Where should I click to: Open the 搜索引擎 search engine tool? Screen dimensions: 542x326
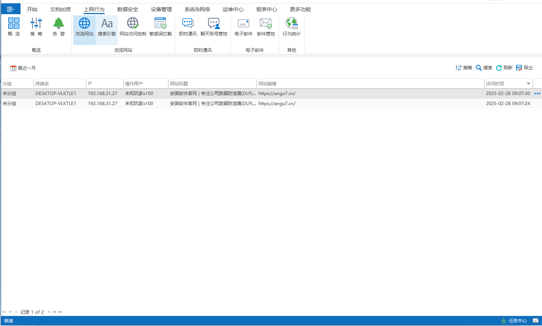click(107, 27)
